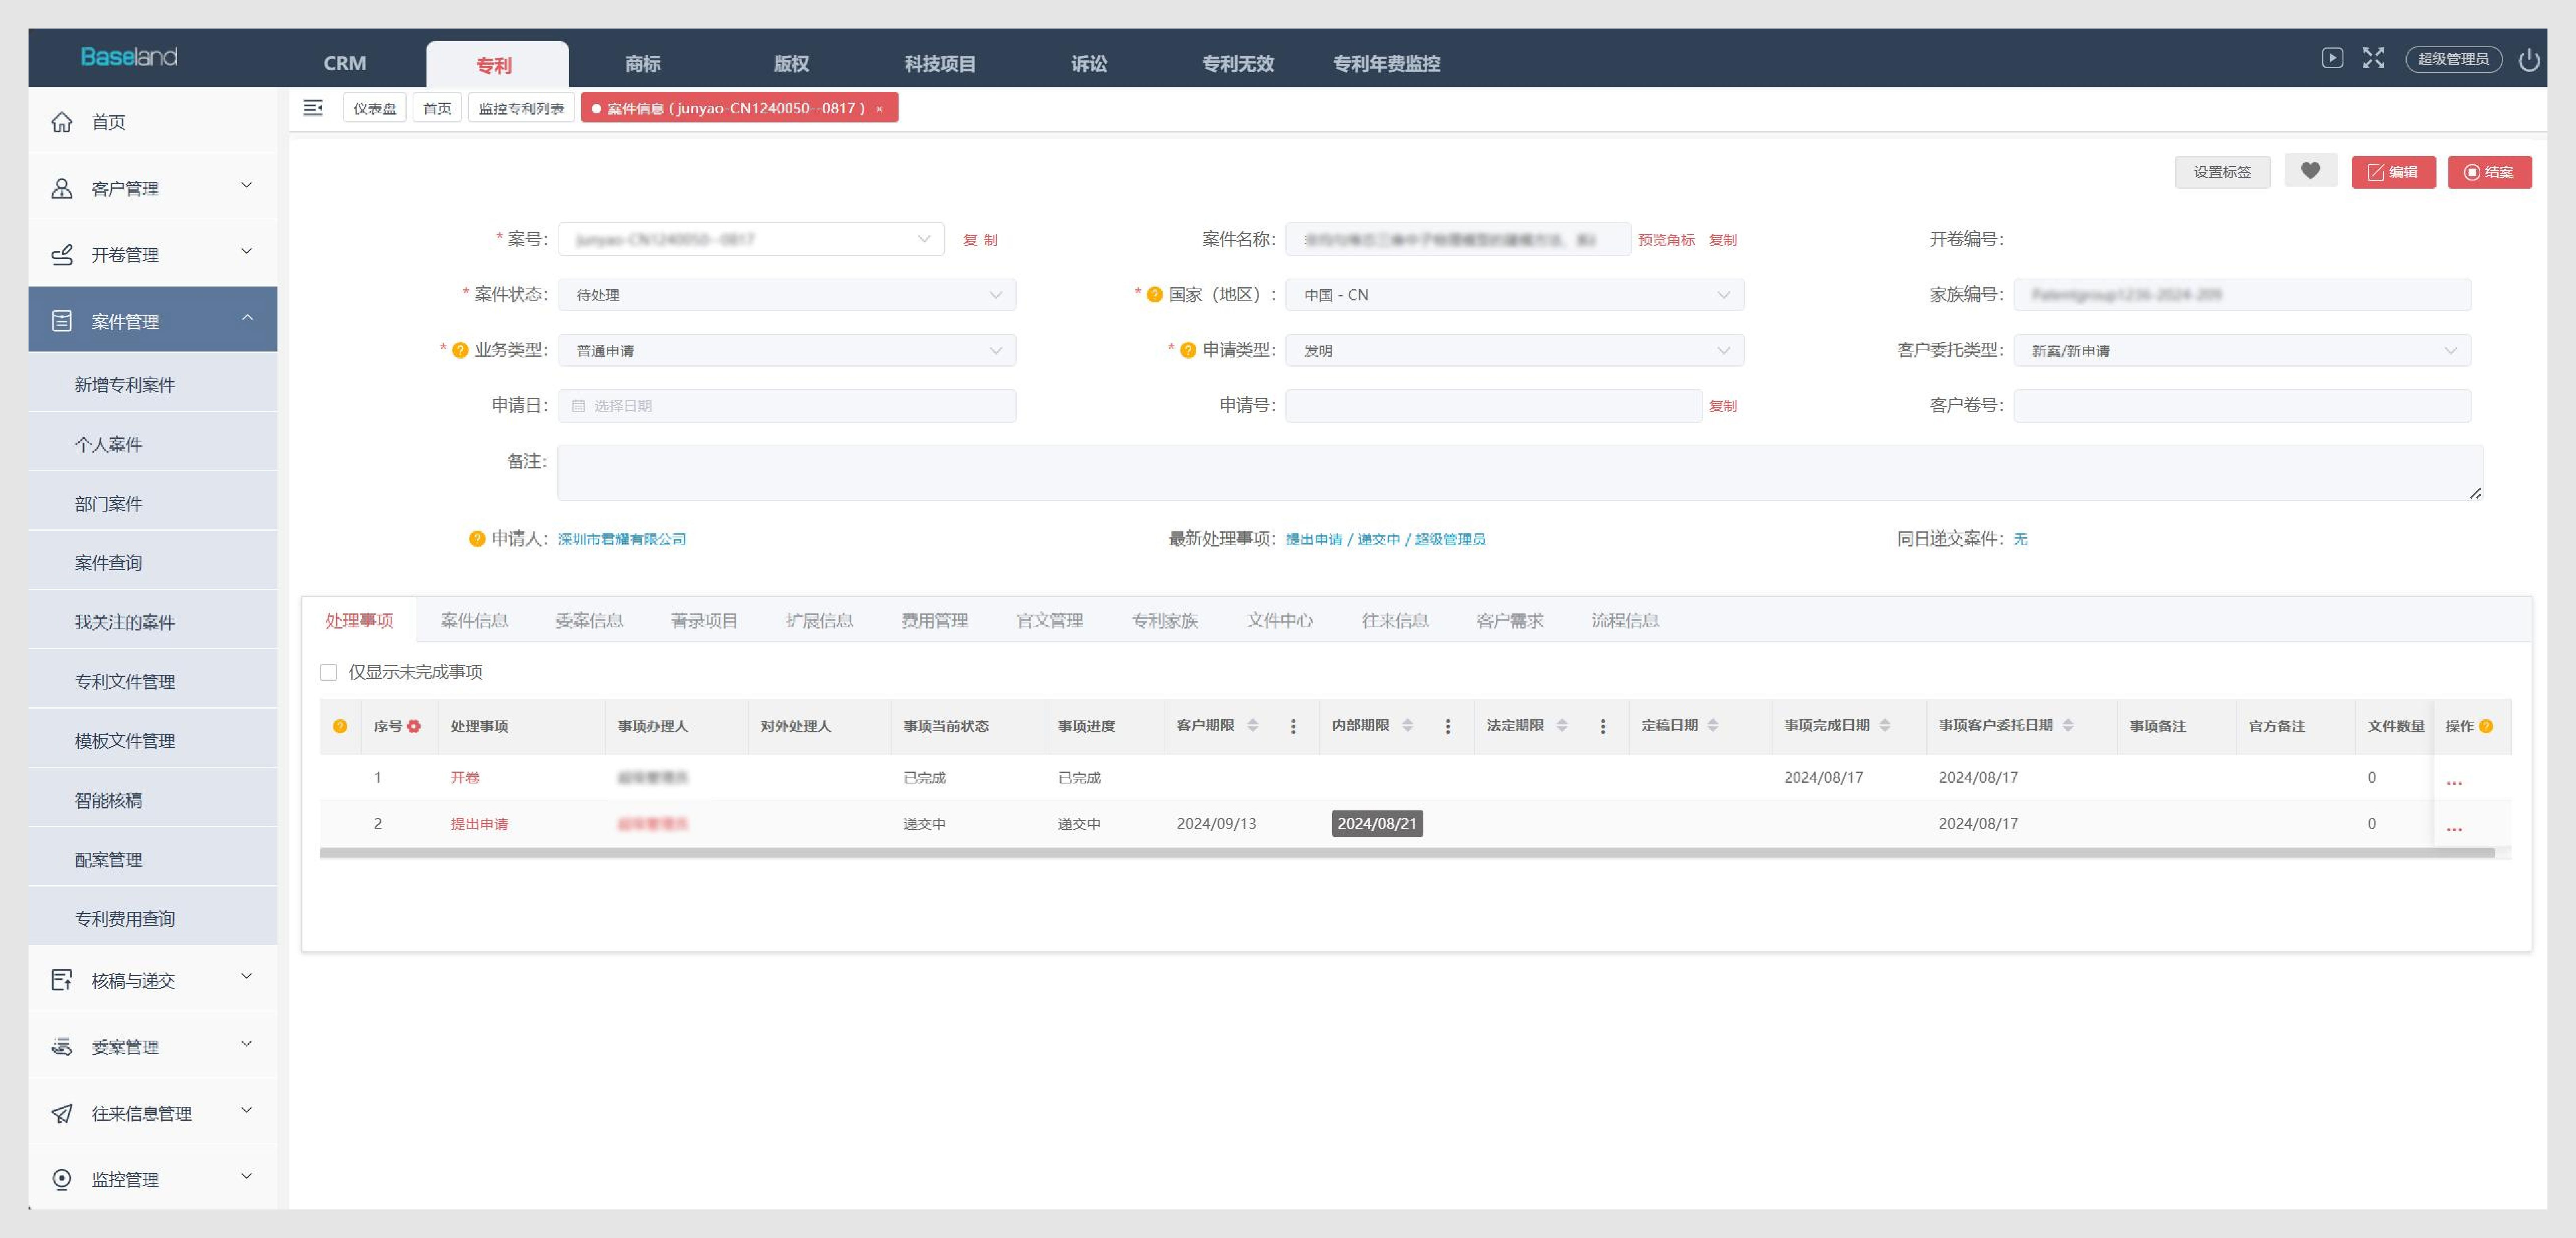The height and width of the screenshot is (1238, 2576).
Task: Open 客户期限 column options dots menu
Action: pos(1293,727)
